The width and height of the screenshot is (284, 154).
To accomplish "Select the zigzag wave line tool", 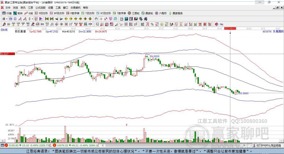I will pos(121,24).
